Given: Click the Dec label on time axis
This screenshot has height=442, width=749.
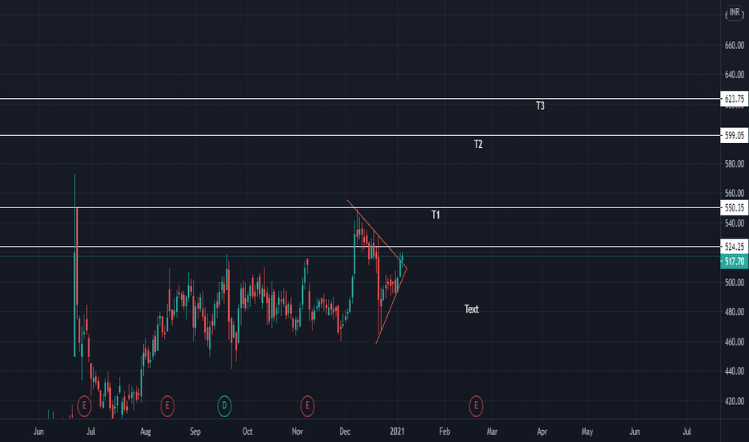Looking at the screenshot, I should [x=345, y=432].
